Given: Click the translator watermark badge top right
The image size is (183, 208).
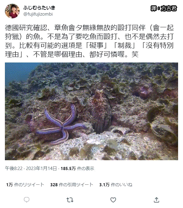Looking at the screenshot, I should [x=164, y=8].
